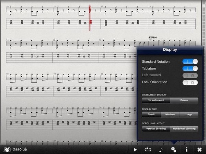
Task: Tap measure 12 in the score
Action: (x=124, y=17)
